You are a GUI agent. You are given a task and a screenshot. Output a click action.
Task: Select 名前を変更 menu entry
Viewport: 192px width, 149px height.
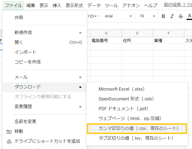pyautogui.click(x=45, y=121)
